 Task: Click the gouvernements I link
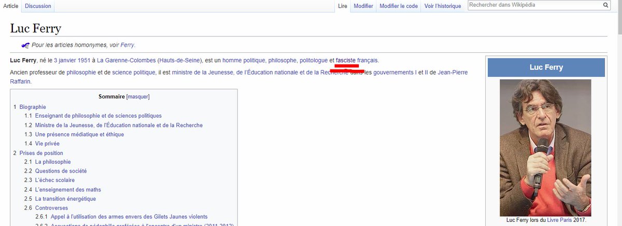pyautogui.click(x=396, y=73)
